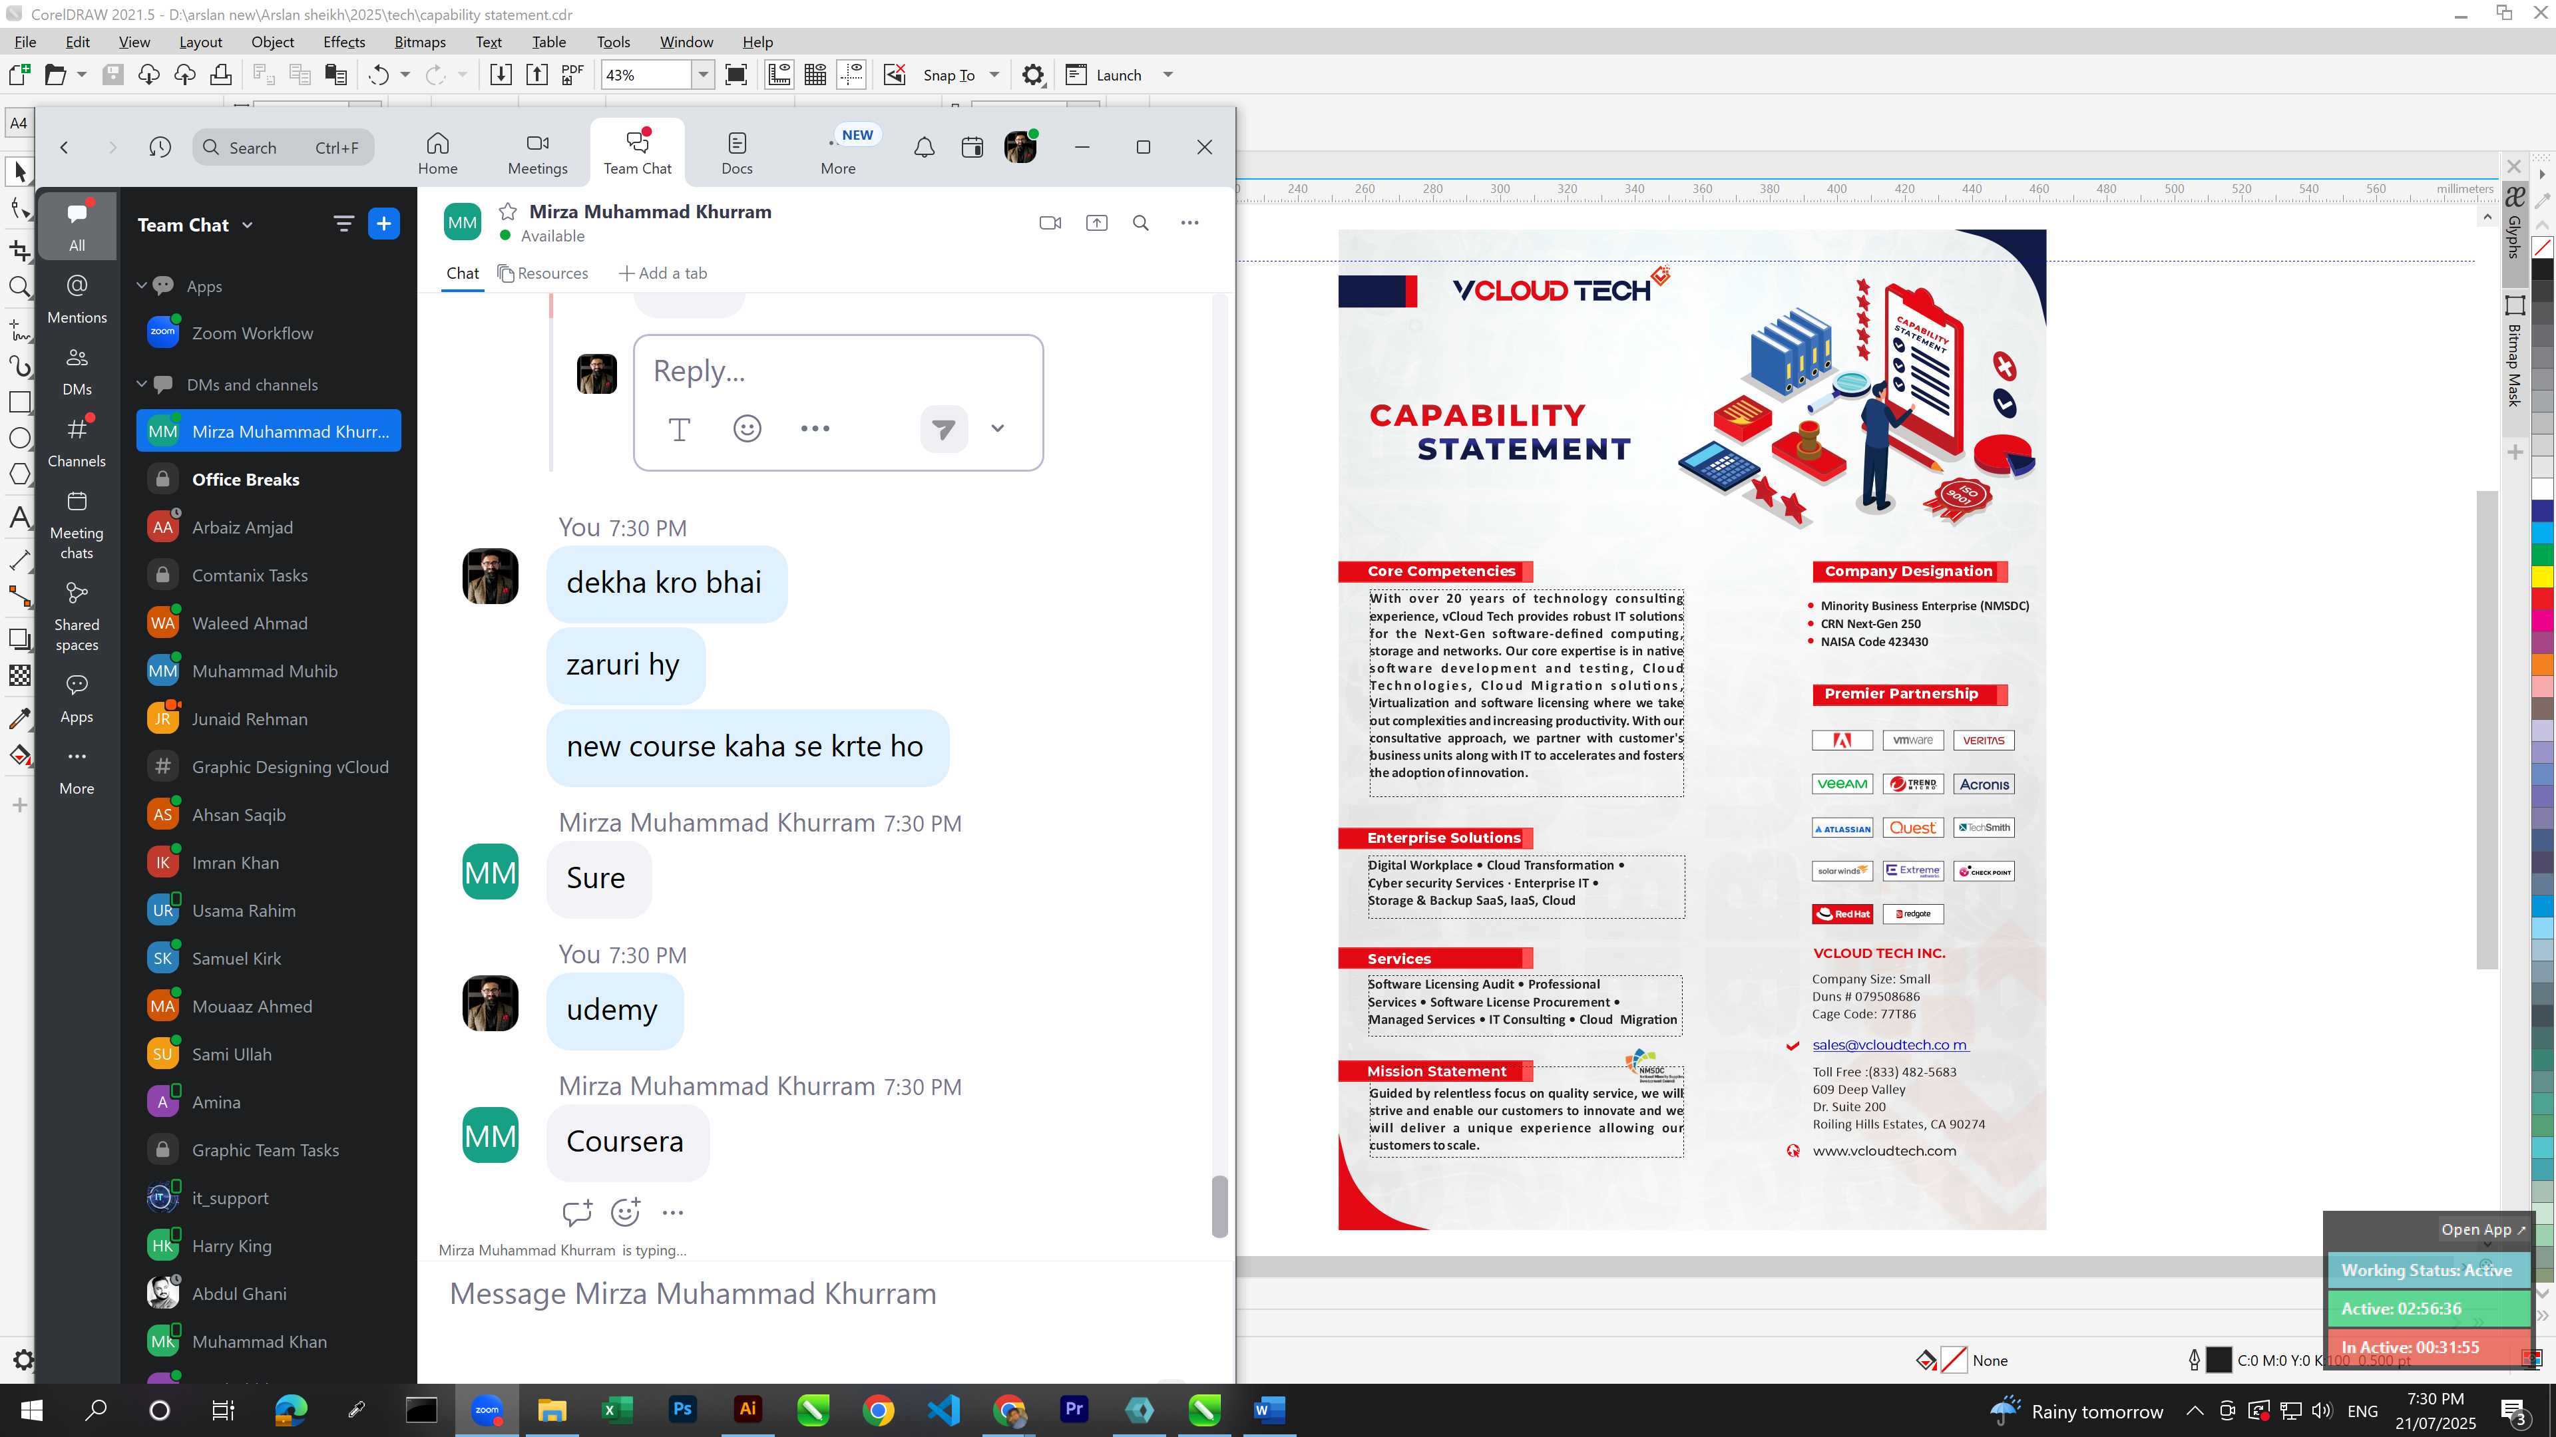This screenshot has height=1437, width=2556.
Task: Click sales@vcloudtech.com link in document
Action: (x=1890, y=1044)
